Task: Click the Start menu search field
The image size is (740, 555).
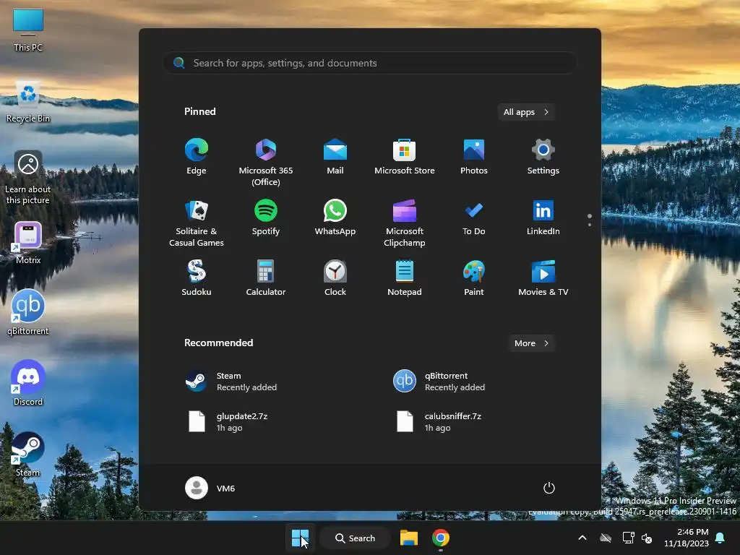Action: point(370,63)
